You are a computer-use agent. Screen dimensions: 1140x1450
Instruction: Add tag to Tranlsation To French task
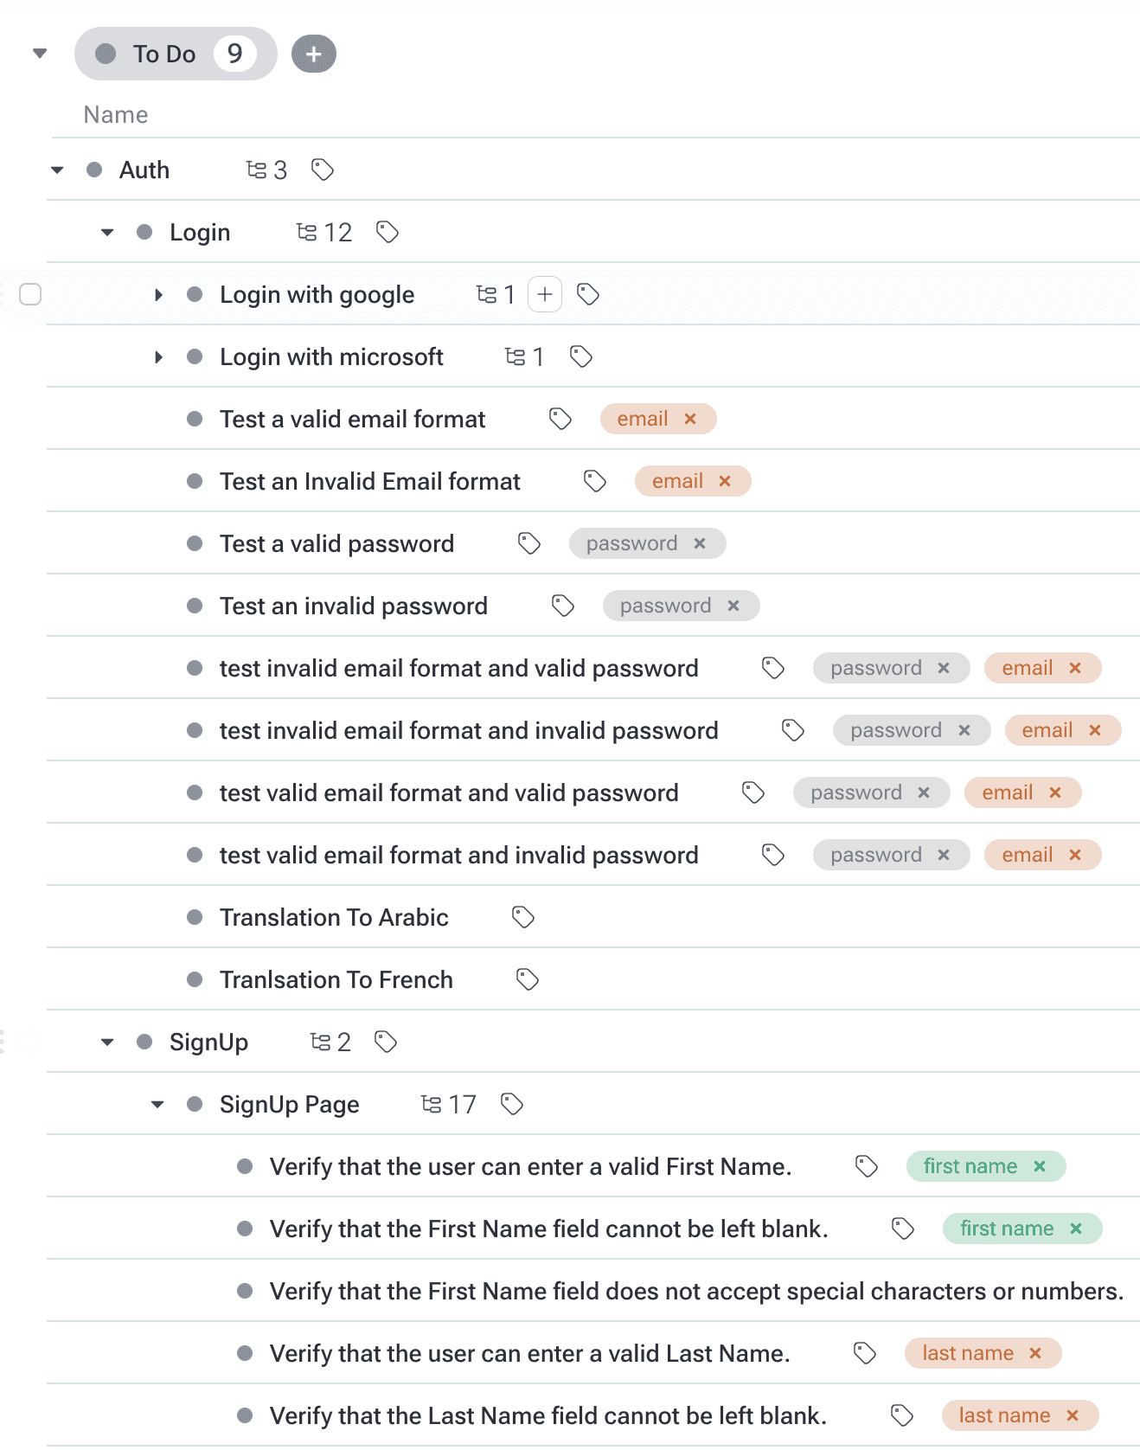[528, 979]
